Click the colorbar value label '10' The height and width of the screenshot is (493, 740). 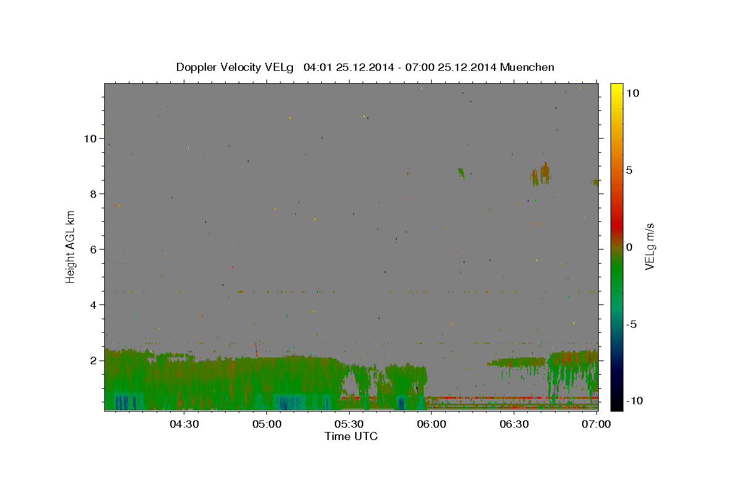point(632,93)
